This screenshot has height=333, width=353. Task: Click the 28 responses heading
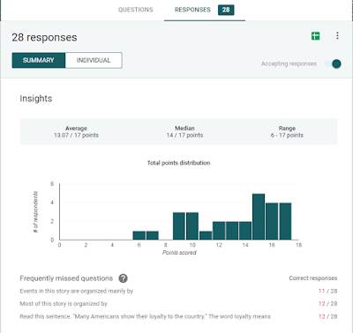pyautogui.click(x=44, y=38)
